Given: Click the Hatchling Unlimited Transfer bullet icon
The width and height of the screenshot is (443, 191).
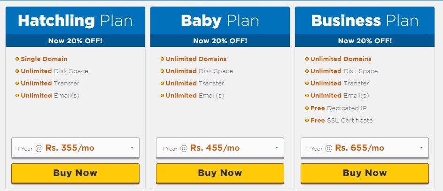Looking at the screenshot, I should pos(17,84).
